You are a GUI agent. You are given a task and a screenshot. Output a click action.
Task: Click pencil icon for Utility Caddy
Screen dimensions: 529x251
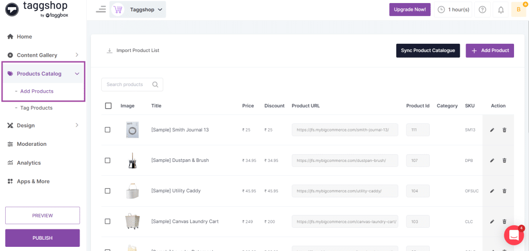point(492,191)
